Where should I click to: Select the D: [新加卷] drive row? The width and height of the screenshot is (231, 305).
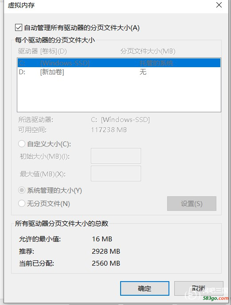[119, 72]
